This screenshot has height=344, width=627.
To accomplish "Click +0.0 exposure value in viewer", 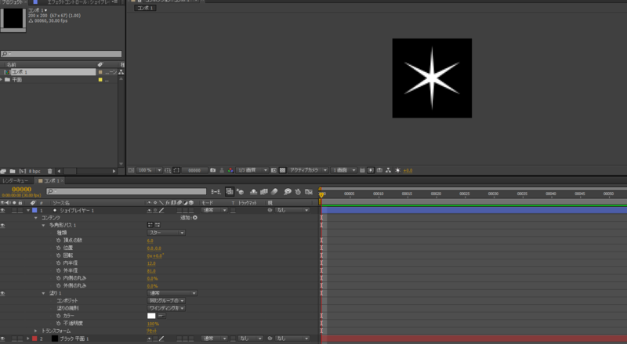I will click(408, 170).
